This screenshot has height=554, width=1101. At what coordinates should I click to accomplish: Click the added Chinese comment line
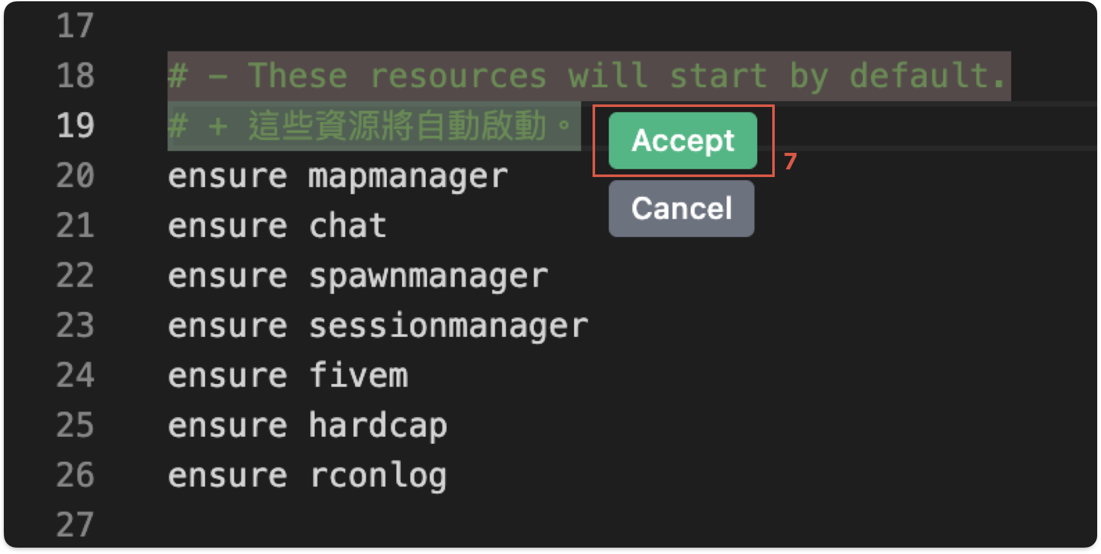pos(373,125)
